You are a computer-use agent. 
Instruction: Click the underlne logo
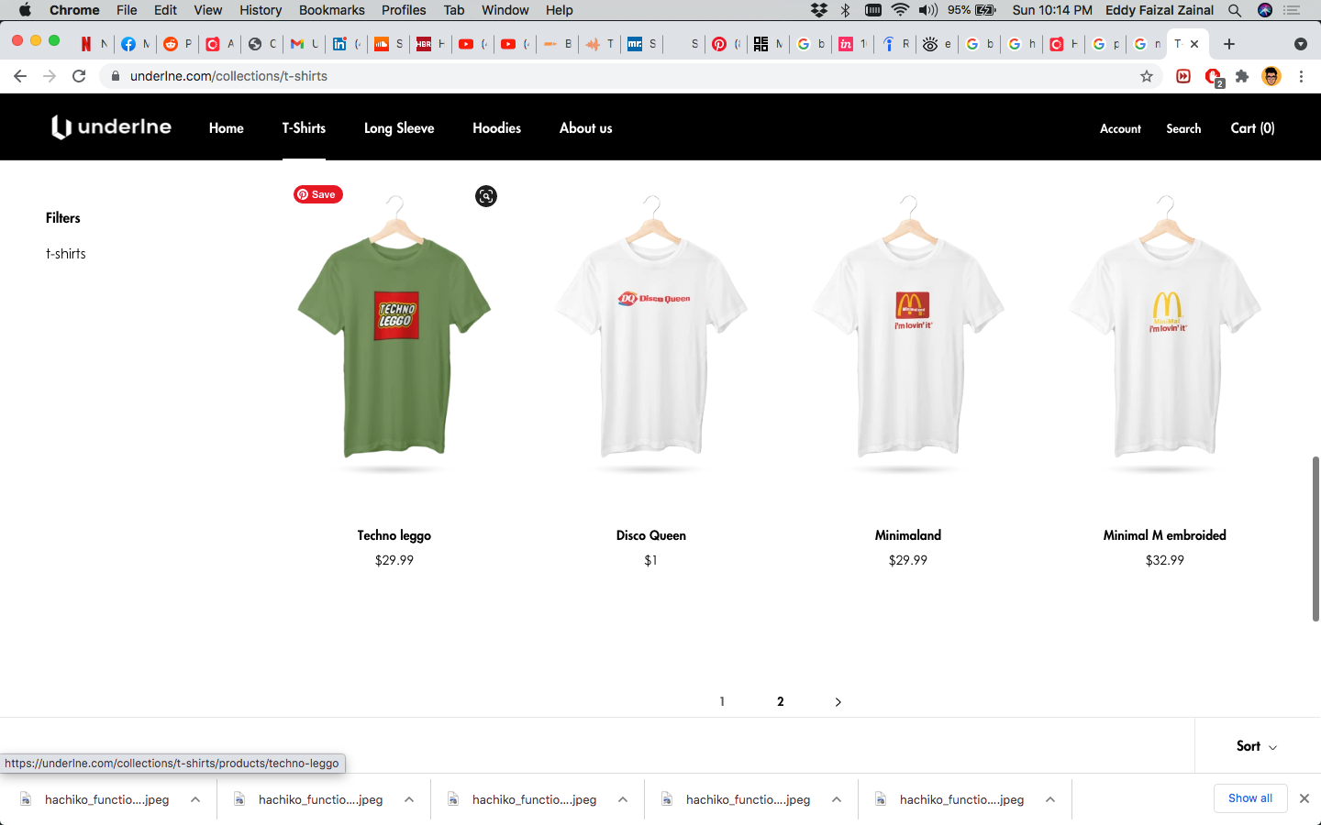click(x=111, y=127)
